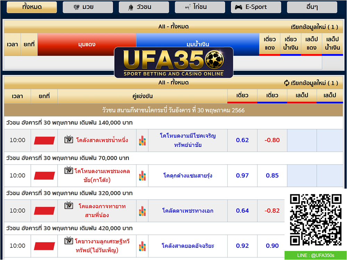Click the เดี่ยว แดง column header
Image resolution: width=347 pixels, height=260 pixels.
pyautogui.click(x=270, y=44)
